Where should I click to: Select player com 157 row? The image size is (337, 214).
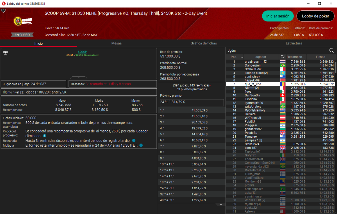(280, 148)
